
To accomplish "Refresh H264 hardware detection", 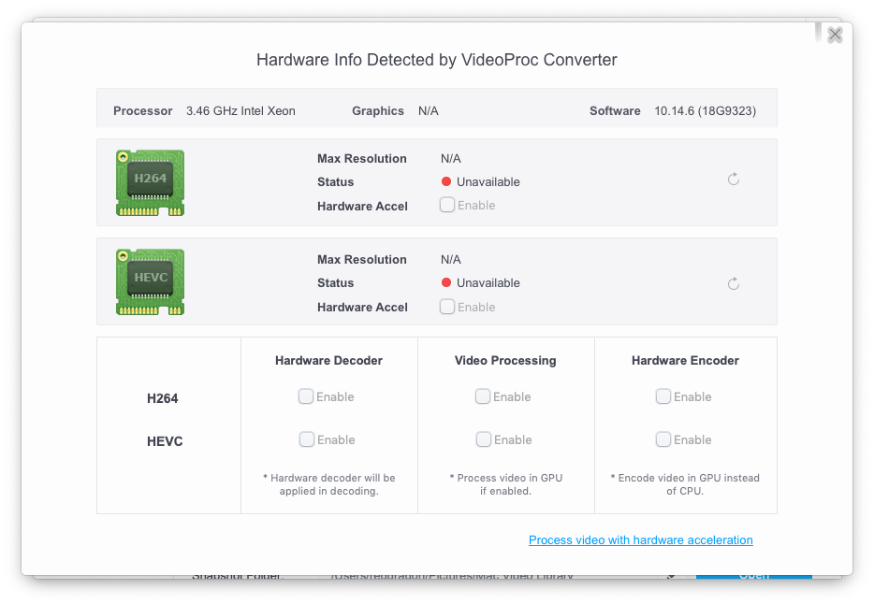I will tap(734, 179).
